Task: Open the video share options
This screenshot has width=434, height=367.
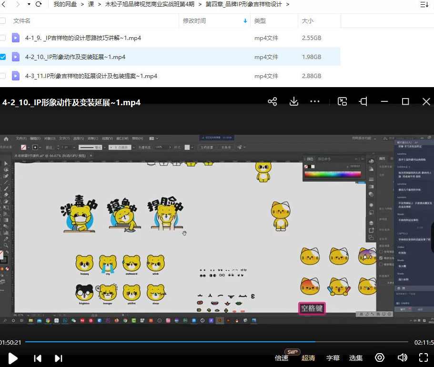Action: pos(272,101)
